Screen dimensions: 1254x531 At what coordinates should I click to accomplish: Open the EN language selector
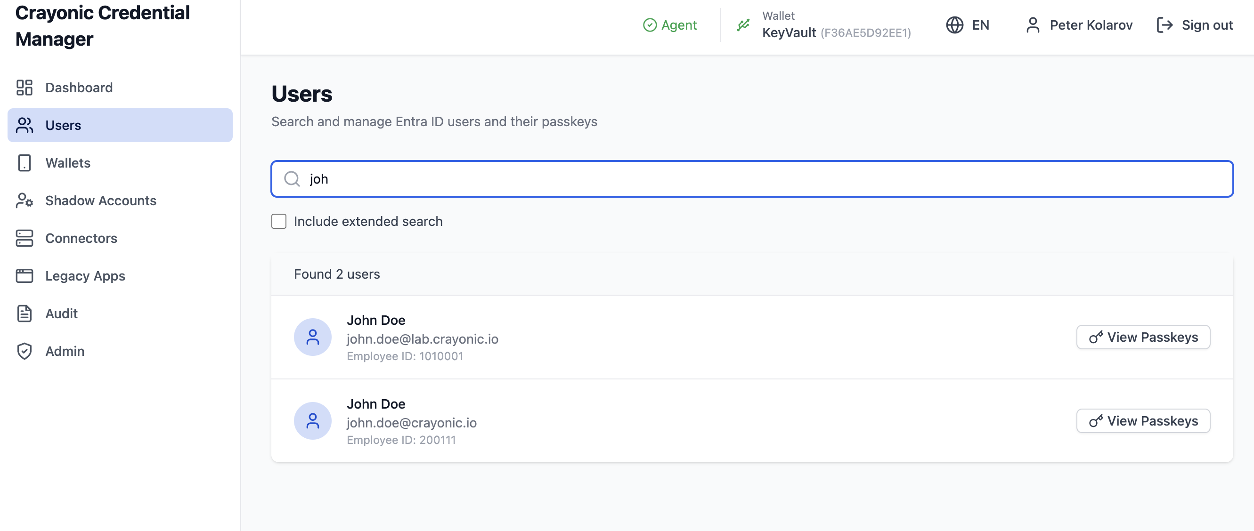click(x=968, y=25)
